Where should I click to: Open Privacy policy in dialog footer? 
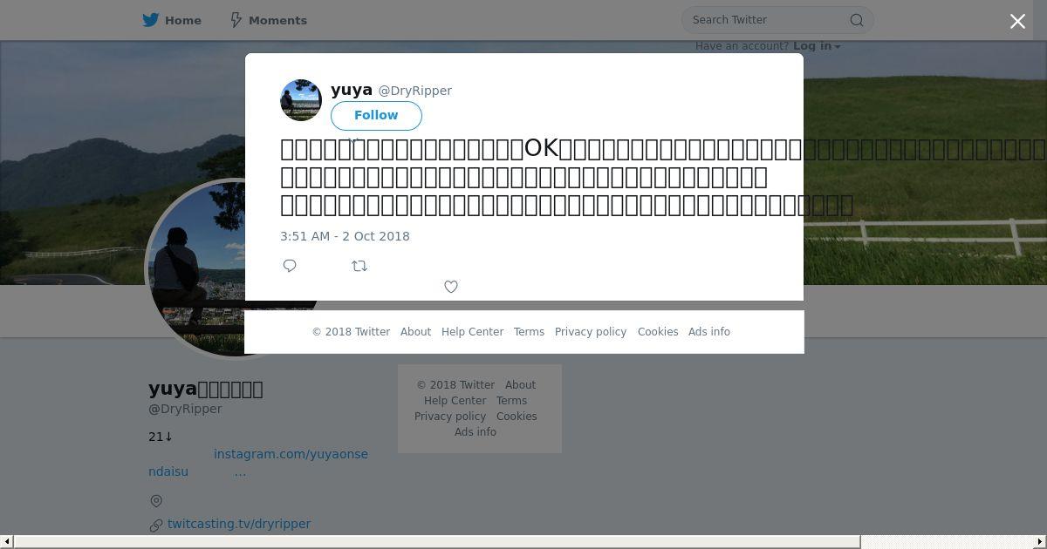click(x=591, y=332)
